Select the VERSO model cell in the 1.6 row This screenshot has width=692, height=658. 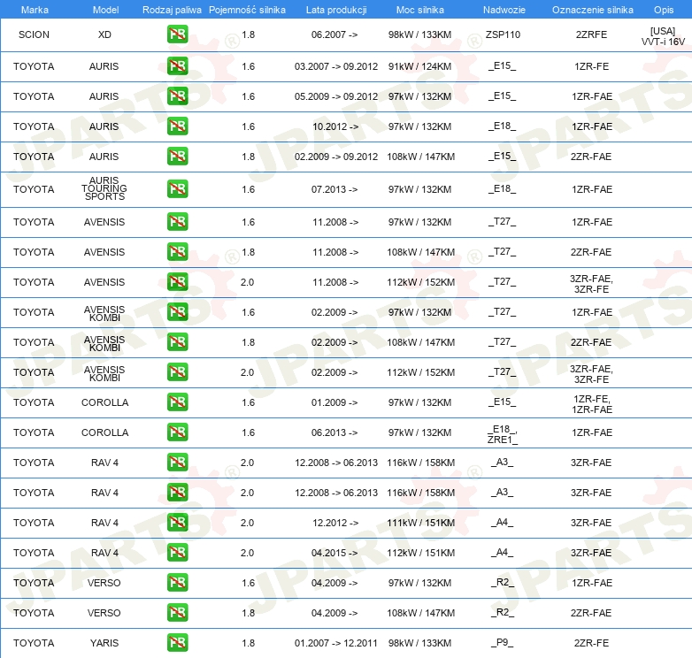(104, 583)
